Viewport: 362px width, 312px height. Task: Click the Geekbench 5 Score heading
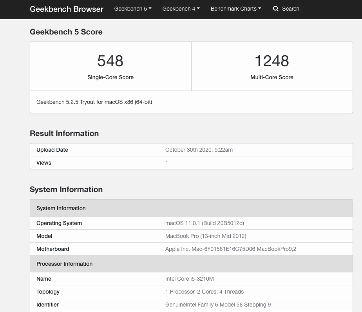(x=66, y=32)
